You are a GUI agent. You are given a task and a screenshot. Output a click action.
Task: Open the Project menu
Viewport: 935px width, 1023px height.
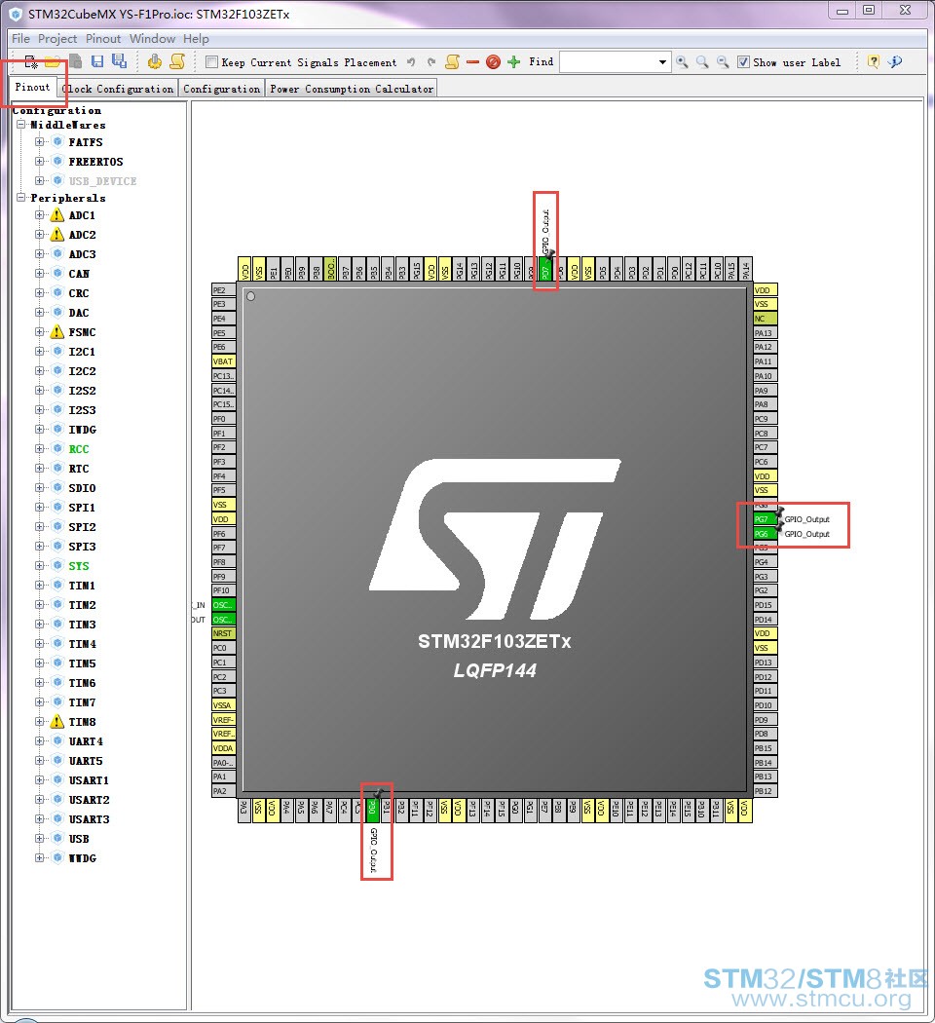point(57,39)
